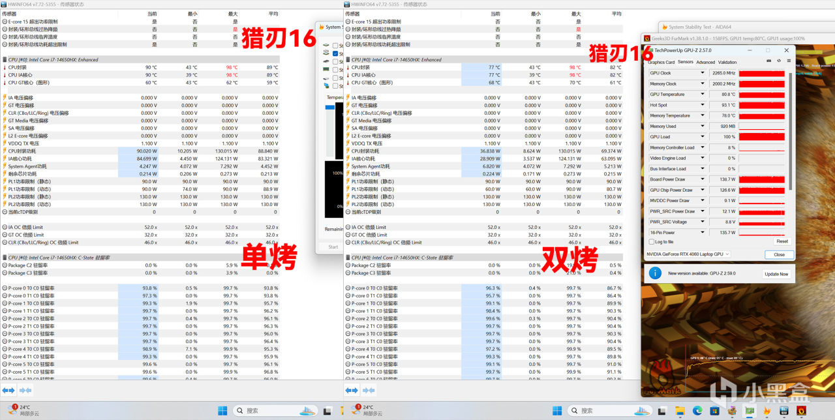835x420 pixels.
Task: Open Board Power Draw sensor dropdown
Action: [x=703, y=179]
